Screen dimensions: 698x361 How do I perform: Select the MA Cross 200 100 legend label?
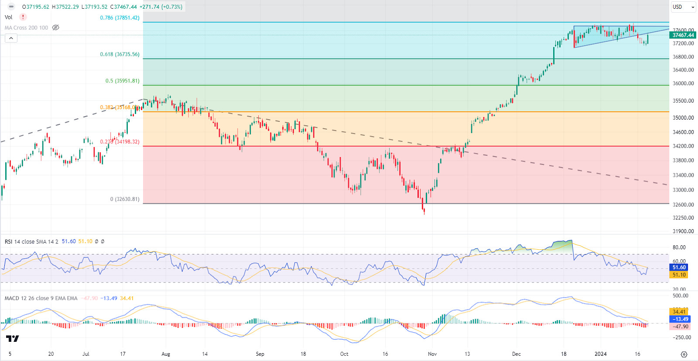(26, 28)
